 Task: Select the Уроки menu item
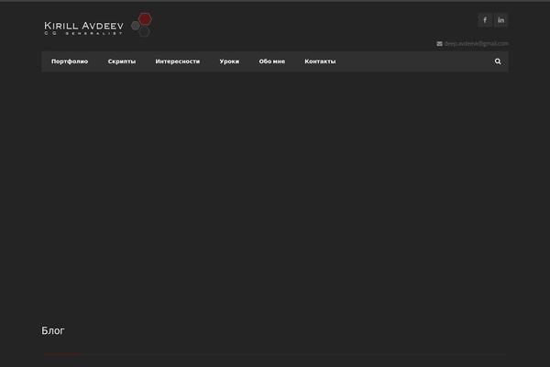[229, 61]
